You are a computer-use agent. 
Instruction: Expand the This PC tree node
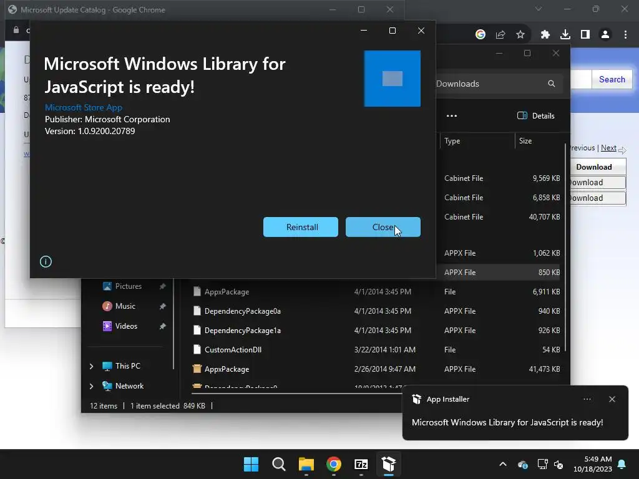point(92,366)
